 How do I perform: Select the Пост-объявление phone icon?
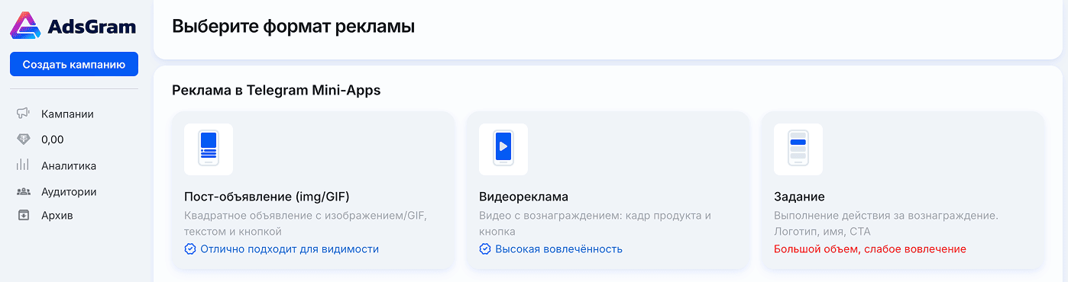[x=209, y=149]
